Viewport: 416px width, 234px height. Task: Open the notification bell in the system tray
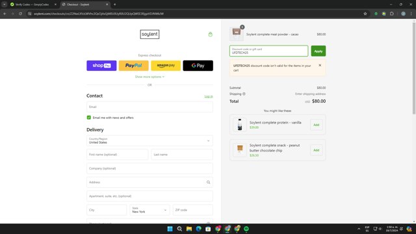point(402,229)
